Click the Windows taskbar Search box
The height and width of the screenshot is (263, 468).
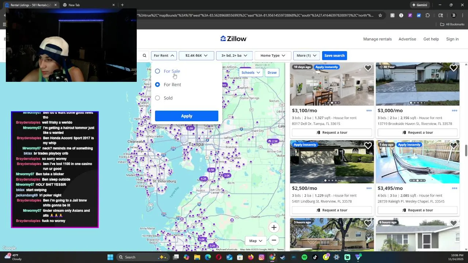(143, 257)
